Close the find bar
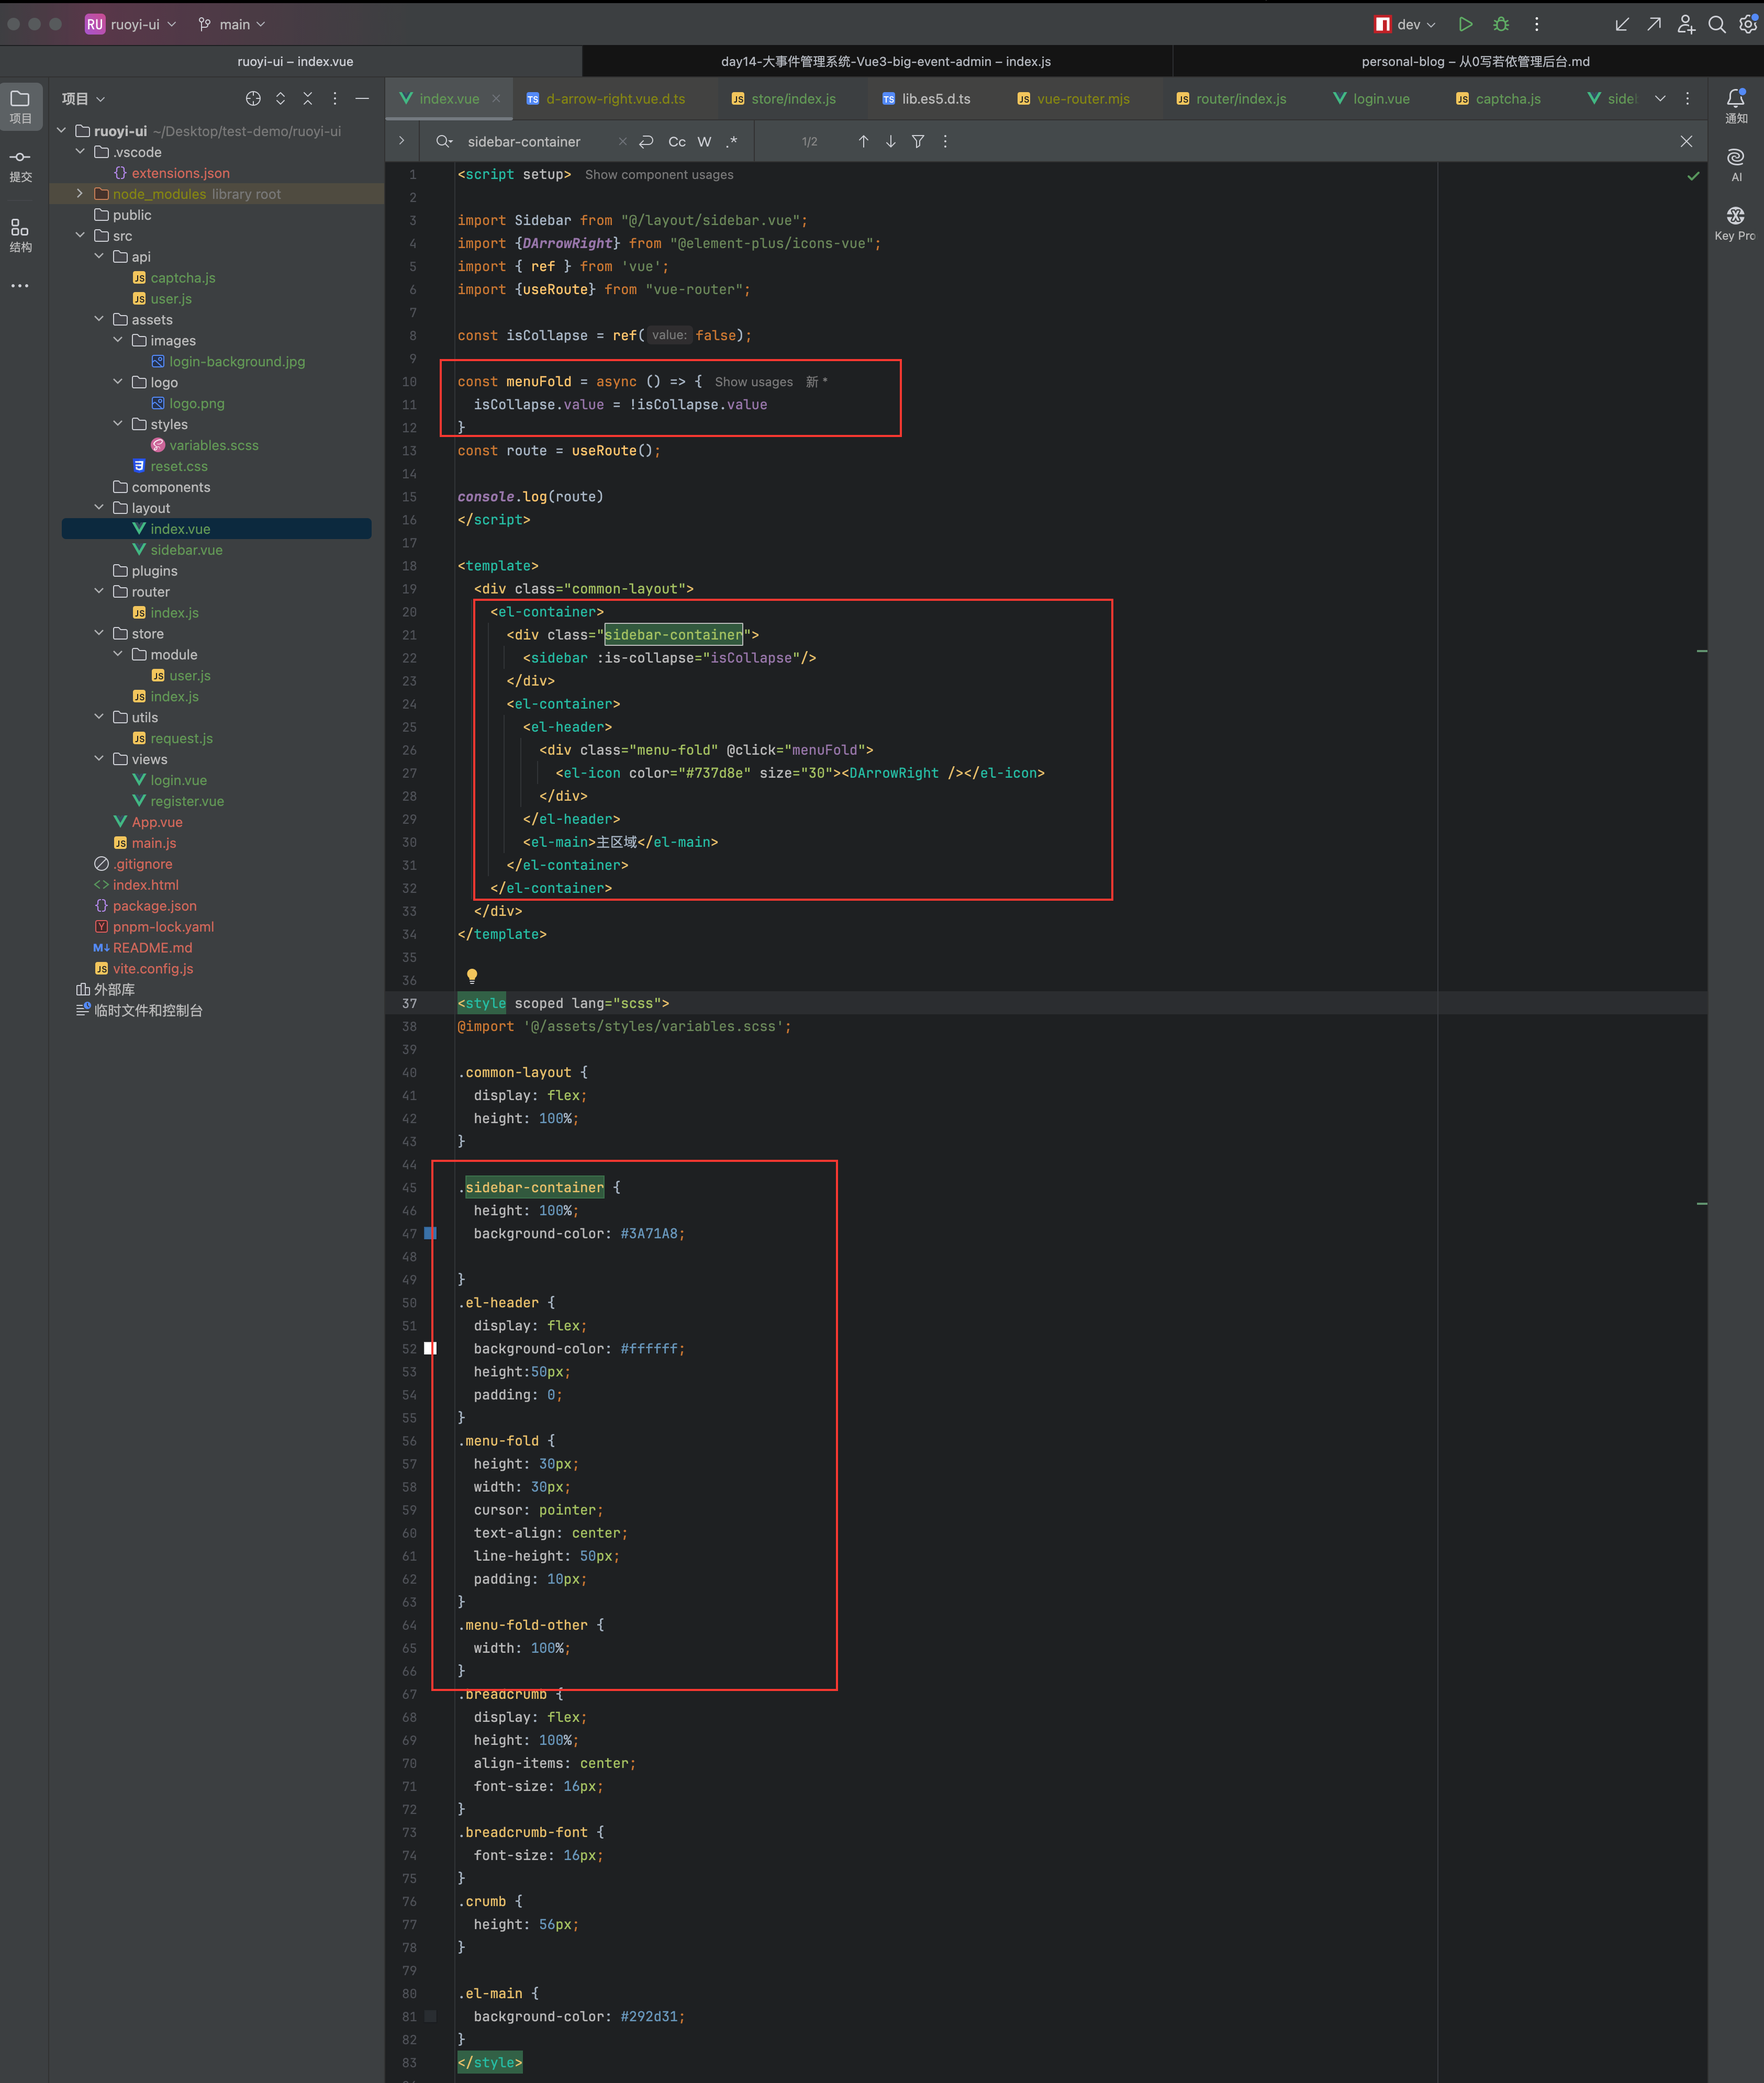The height and width of the screenshot is (2083, 1764). (1686, 141)
